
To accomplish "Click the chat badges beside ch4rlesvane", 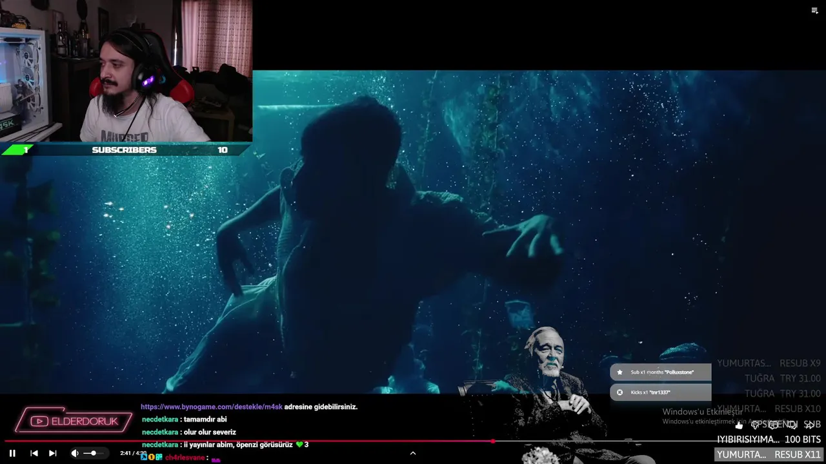I will pos(152,457).
